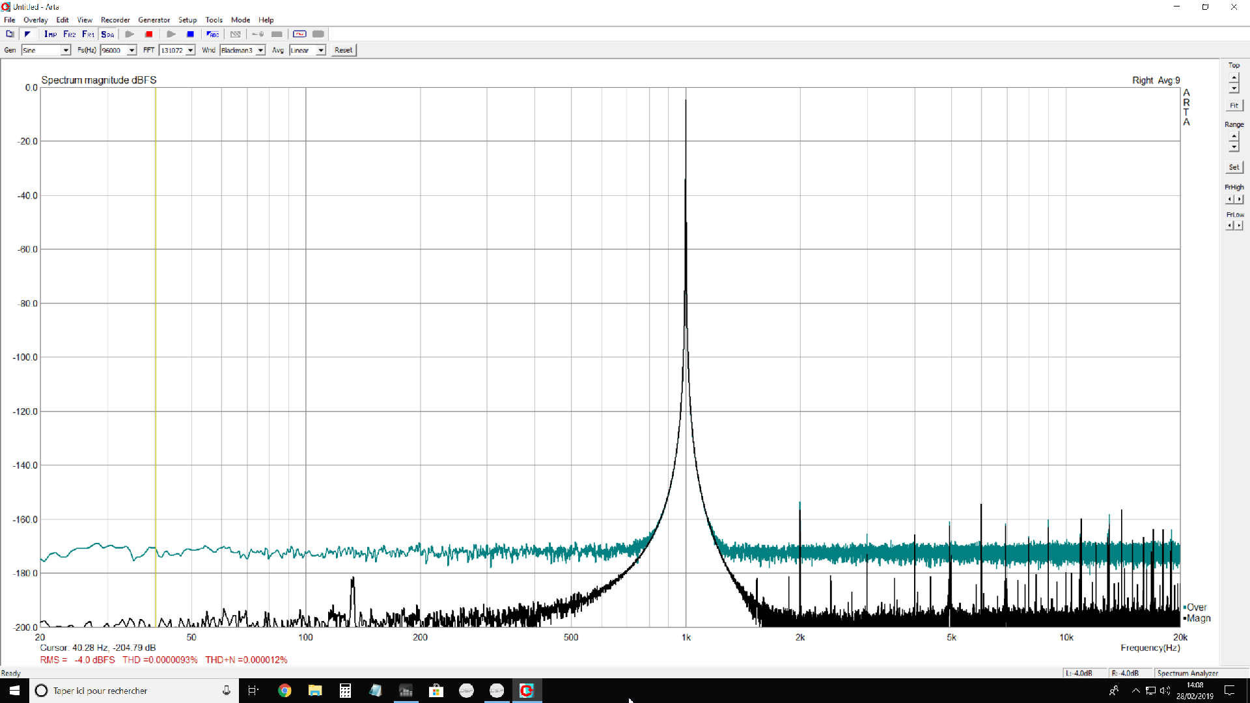Open File Explorer from the taskbar
1250x703 pixels.
(x=315, y=691)
